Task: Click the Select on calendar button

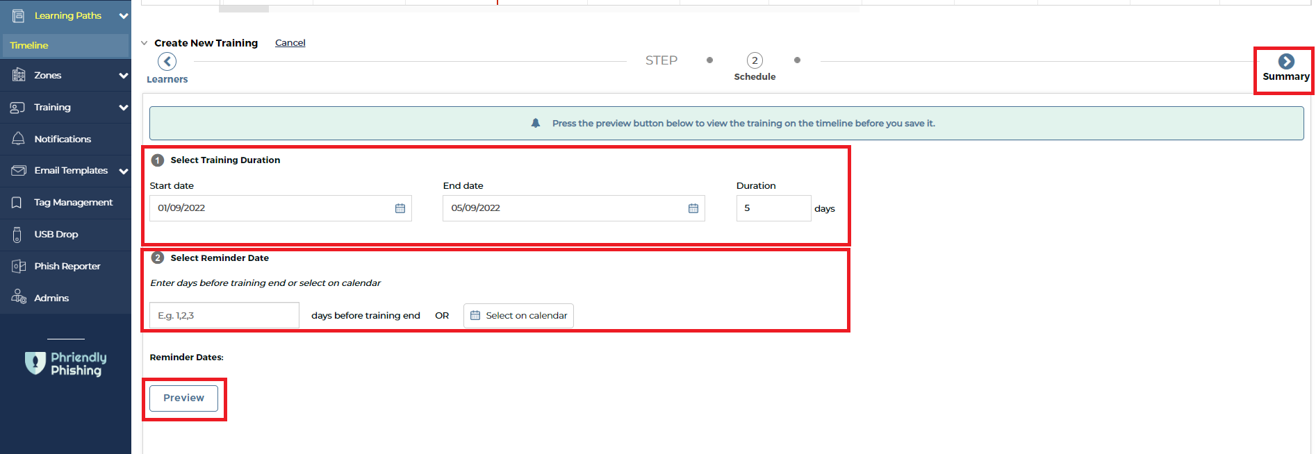Action: click(x=518, y=315)
